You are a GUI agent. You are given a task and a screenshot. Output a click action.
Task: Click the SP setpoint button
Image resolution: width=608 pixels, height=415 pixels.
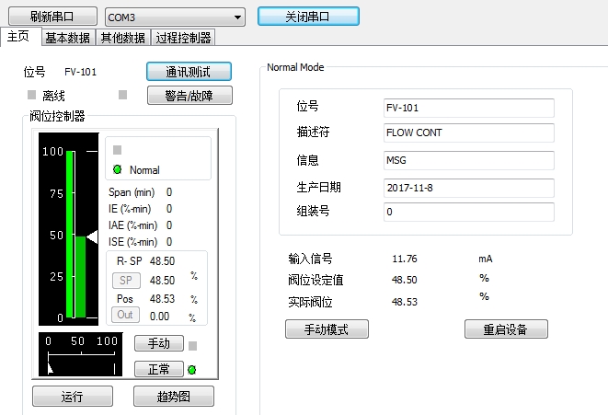coord(126,280)
